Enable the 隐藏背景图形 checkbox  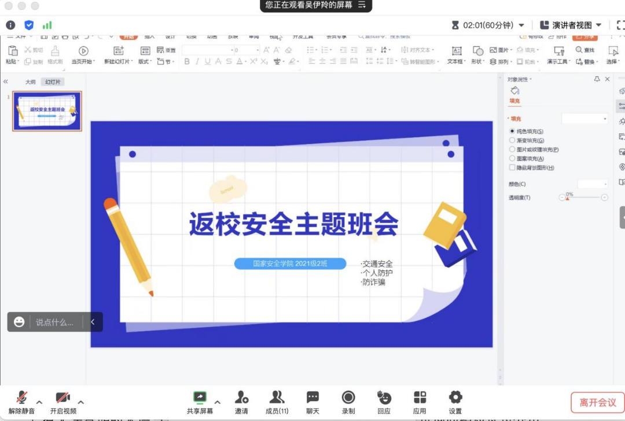coord(512,167)
